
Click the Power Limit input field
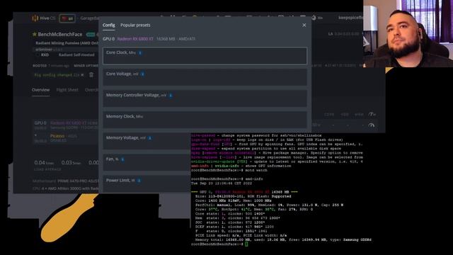point(147,183)
